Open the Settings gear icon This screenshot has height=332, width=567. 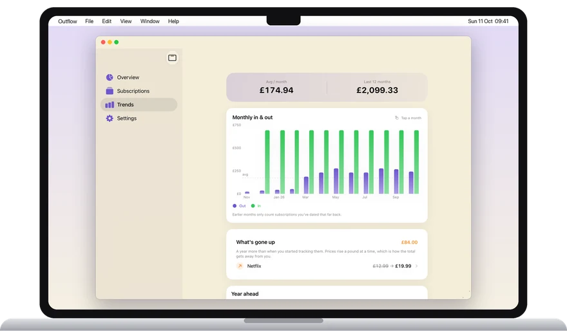110,118
